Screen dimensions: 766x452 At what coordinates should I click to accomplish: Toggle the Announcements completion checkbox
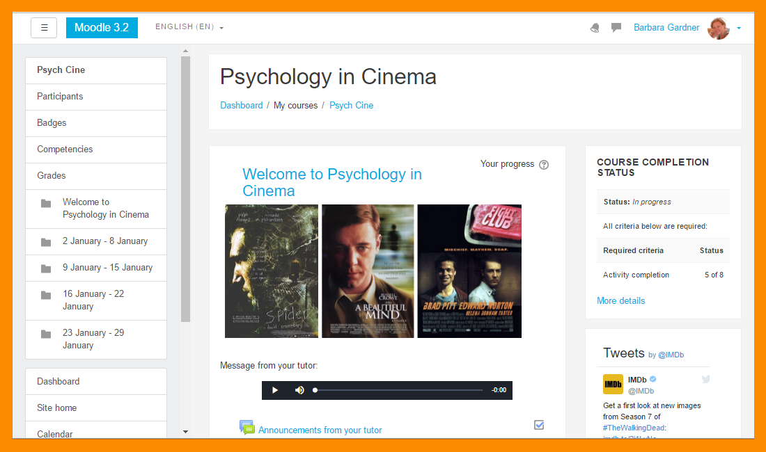point(539,425)
